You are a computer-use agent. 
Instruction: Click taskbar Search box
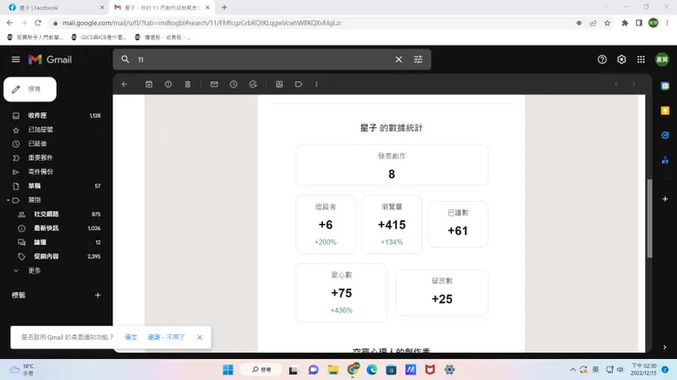click(x=261, y=370)
